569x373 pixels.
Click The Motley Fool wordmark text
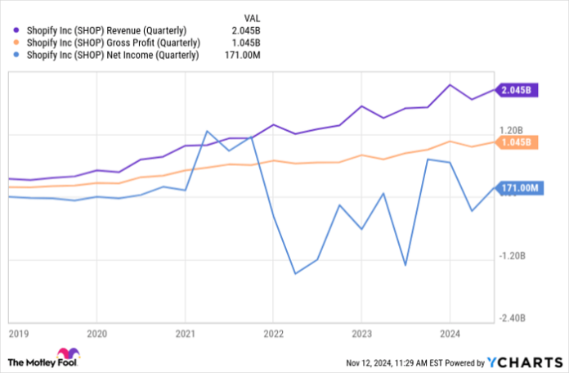[x=33, y=361]
